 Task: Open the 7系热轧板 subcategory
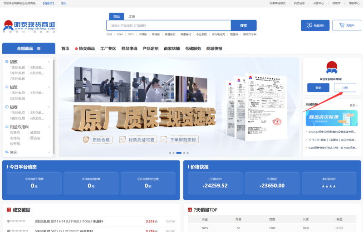[x=18, y=78]
